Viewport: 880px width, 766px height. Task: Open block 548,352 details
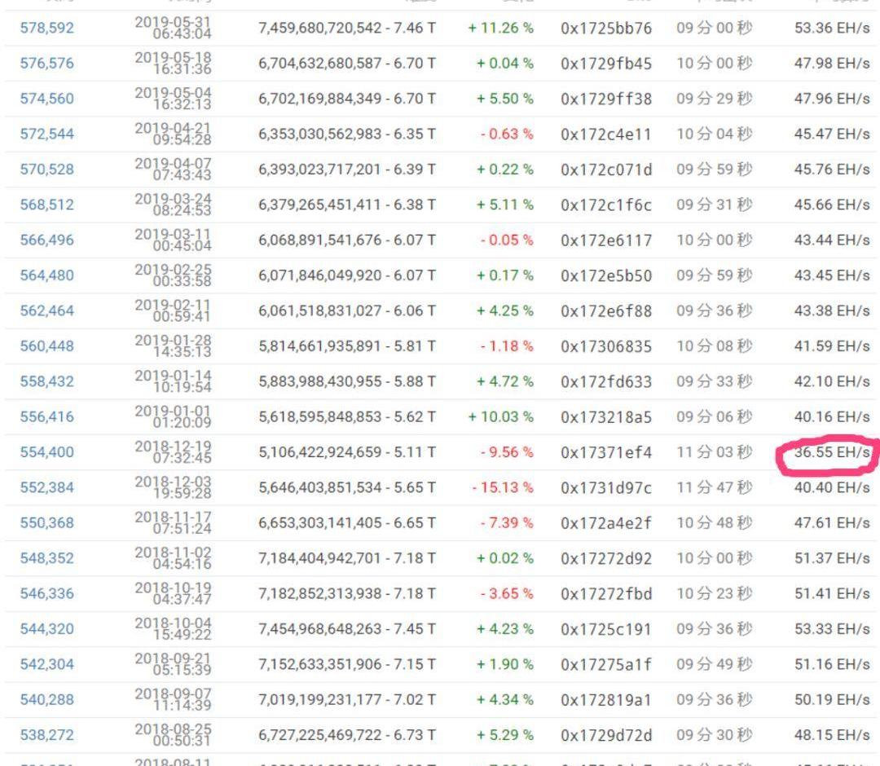46,558
